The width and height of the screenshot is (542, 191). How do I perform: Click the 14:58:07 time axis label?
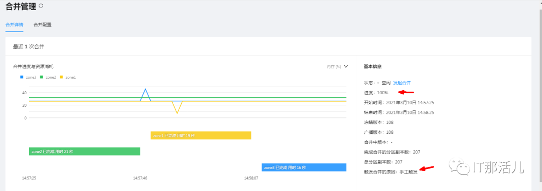(251, 178)
